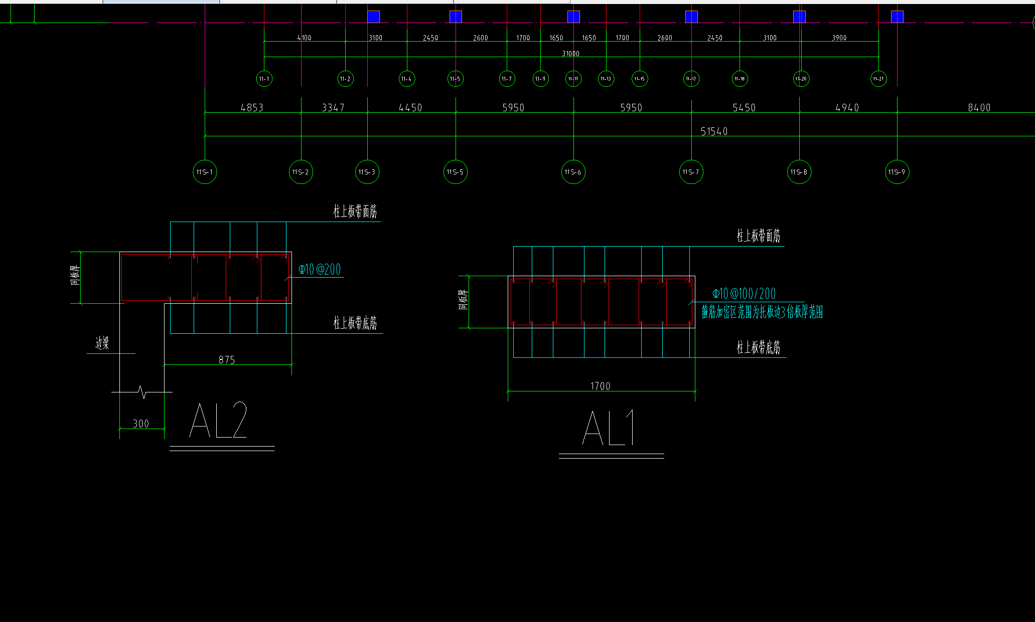Click the 8400 dimension text
1035x622 pixels.
(979, 107)
